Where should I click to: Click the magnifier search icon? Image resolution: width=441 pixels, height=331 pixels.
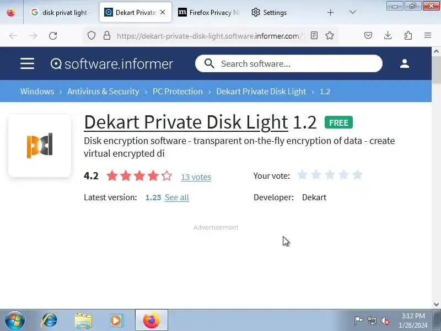pyautogui.click(x=209, y=63)
